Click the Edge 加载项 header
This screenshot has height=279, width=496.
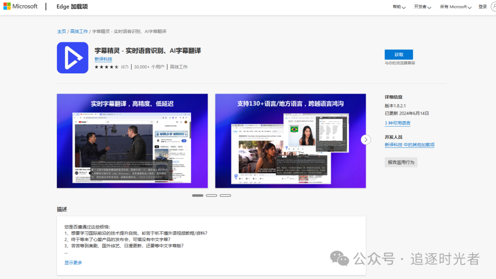tap(72, 6)
